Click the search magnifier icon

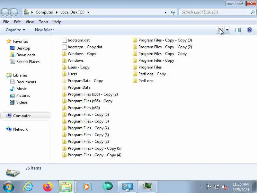[253, 12]
